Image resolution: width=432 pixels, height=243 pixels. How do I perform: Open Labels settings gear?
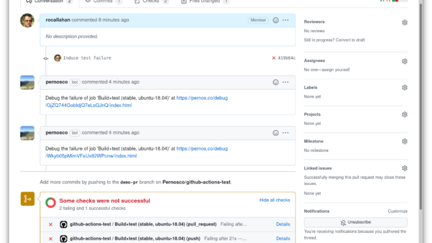(x=404, y=88)
